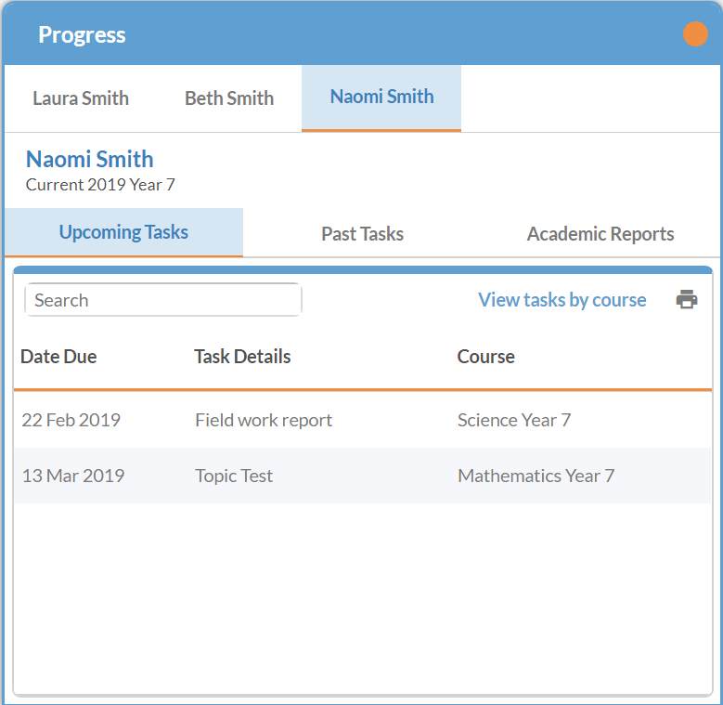Click View tasks by course link
Viewport: 723px width, 705px height.
(x=562, y=300)
